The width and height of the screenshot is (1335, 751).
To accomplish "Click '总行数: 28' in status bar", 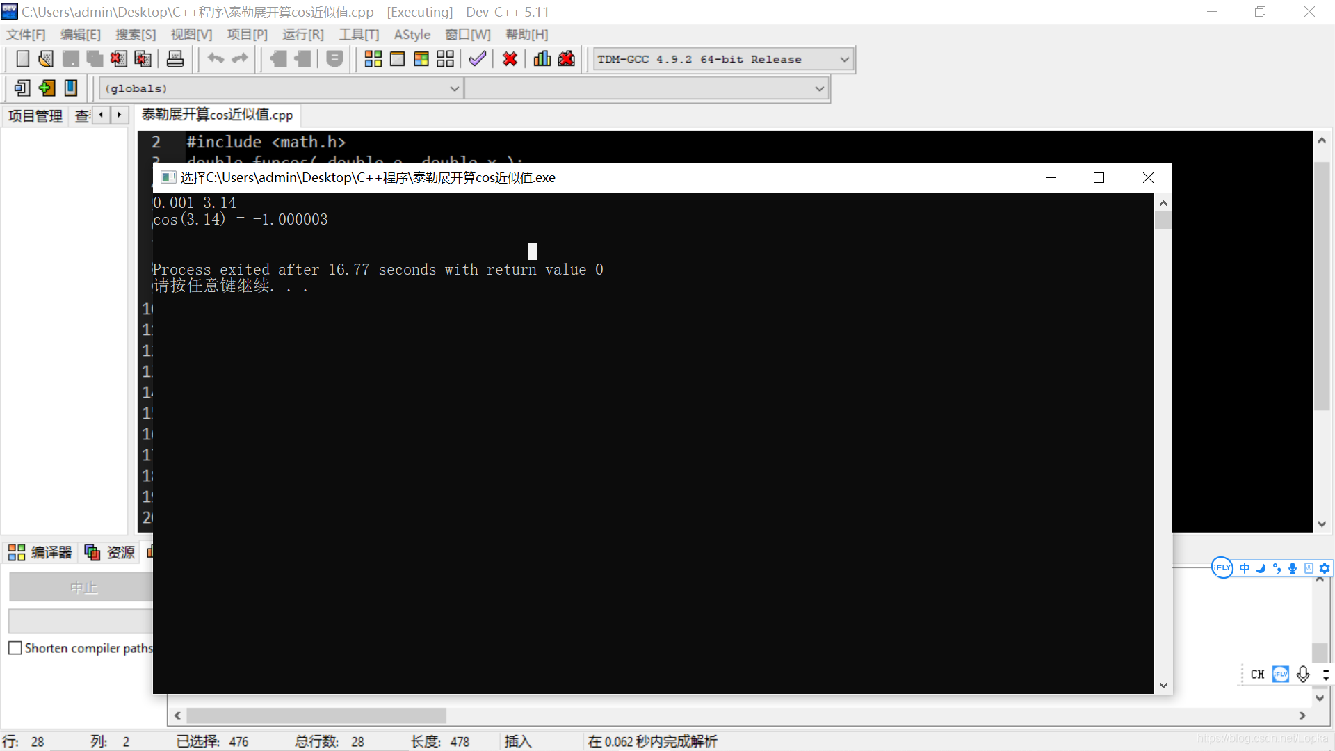I will point(330,742).
